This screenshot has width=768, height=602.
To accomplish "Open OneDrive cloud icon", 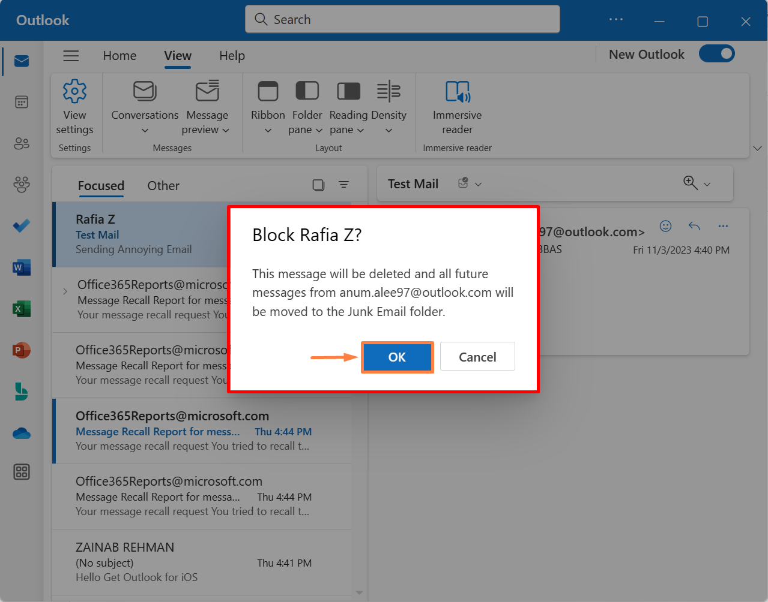I will [22, 433].
